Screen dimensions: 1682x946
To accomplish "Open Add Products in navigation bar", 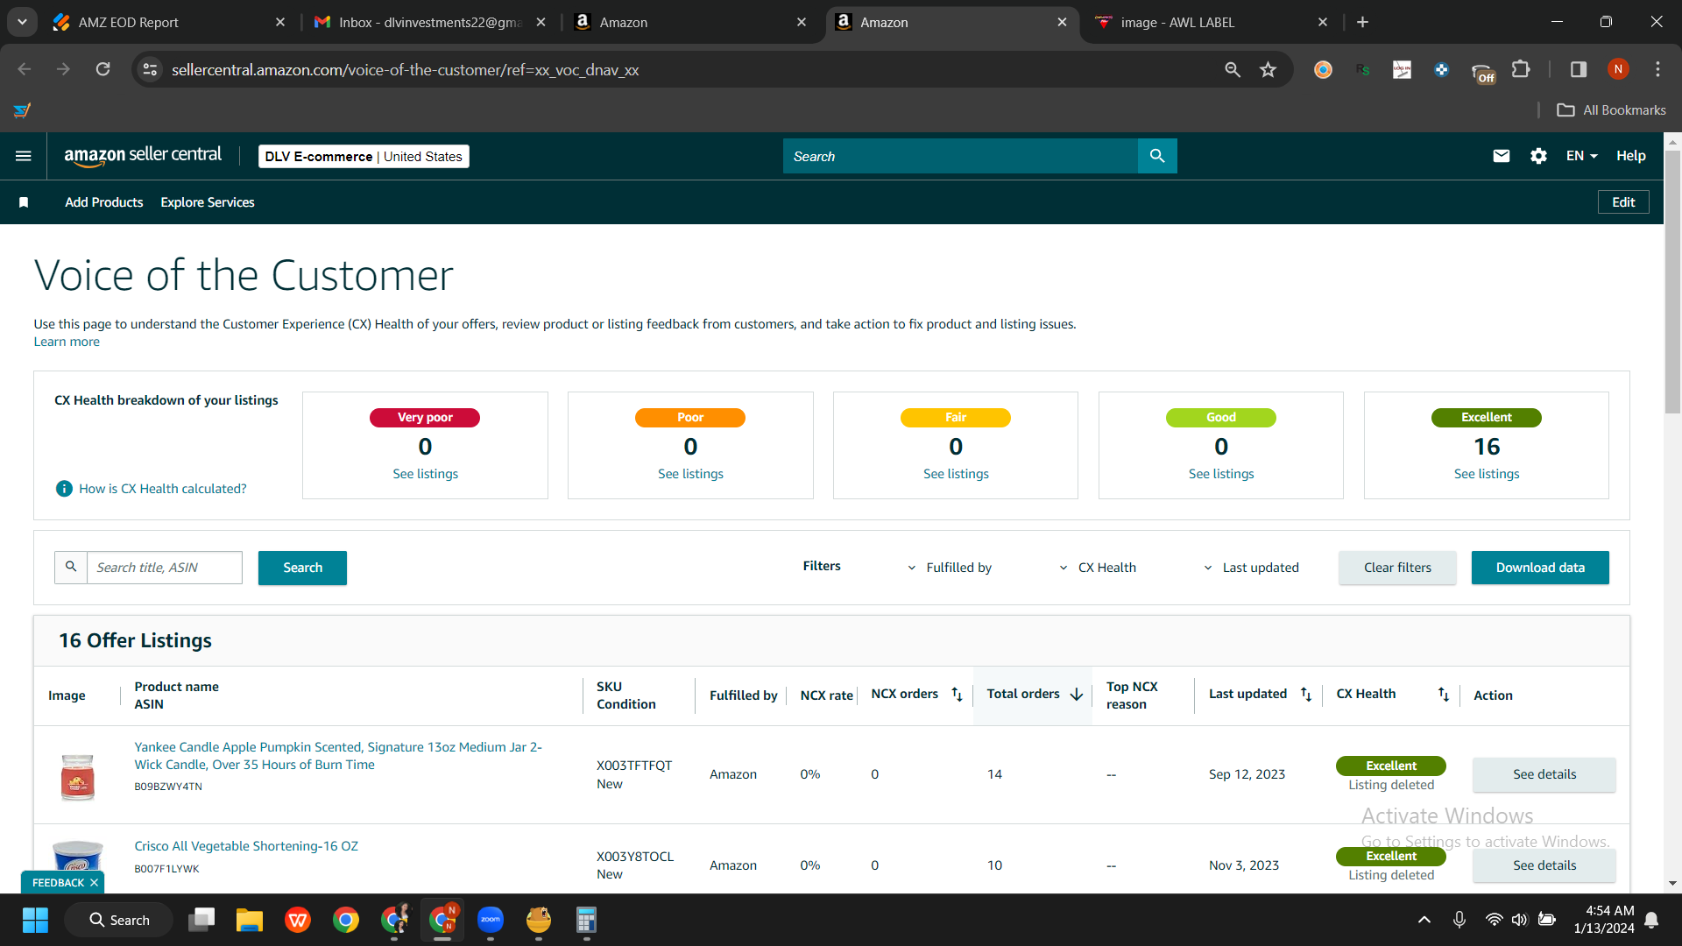I will click(103, 202).
